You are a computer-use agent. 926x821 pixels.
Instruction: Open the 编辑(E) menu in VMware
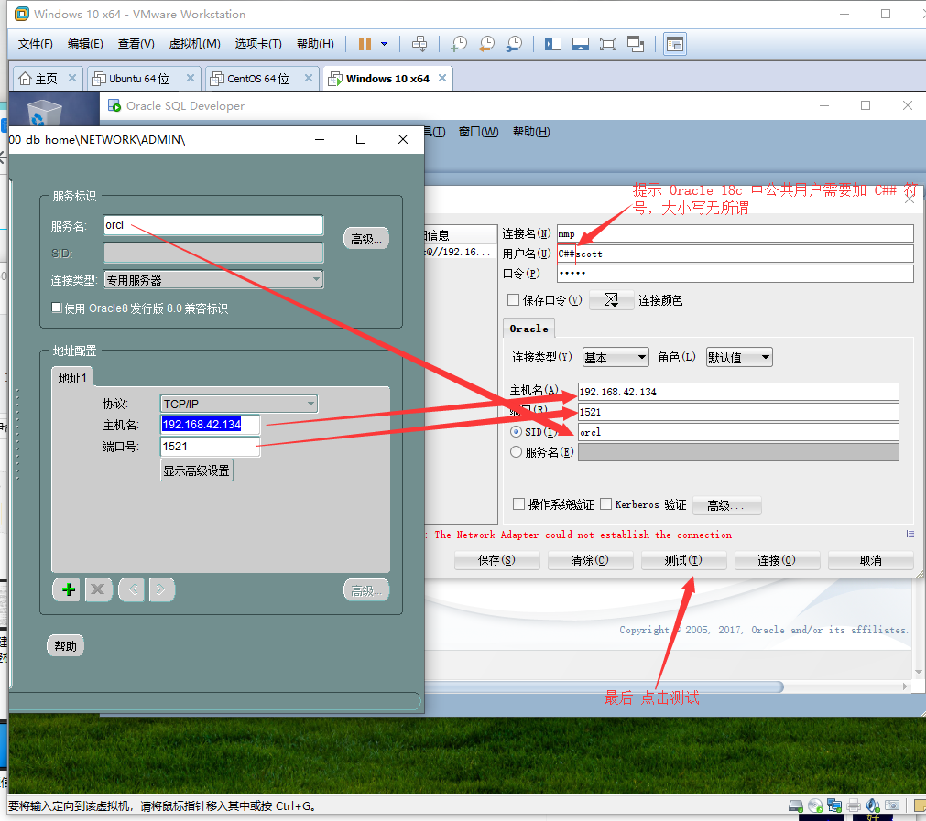coord(85,44)
